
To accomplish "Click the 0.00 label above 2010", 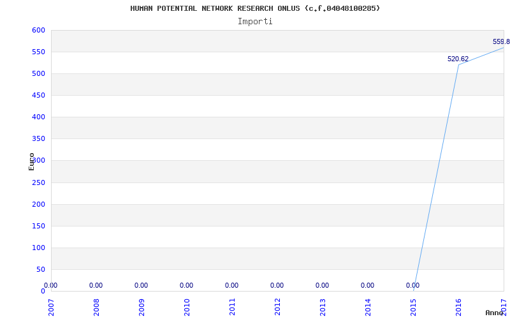I will tap(186, 285).
